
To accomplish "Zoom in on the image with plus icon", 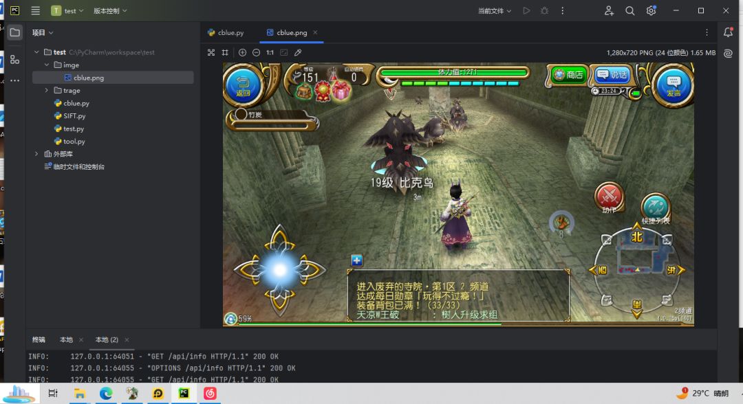I will coord(242,52).
